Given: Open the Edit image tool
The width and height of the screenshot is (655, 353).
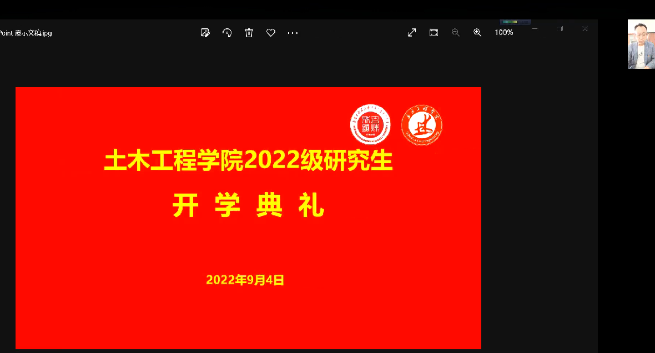Looking at the screenshot, I should click(x=205, y=33).
